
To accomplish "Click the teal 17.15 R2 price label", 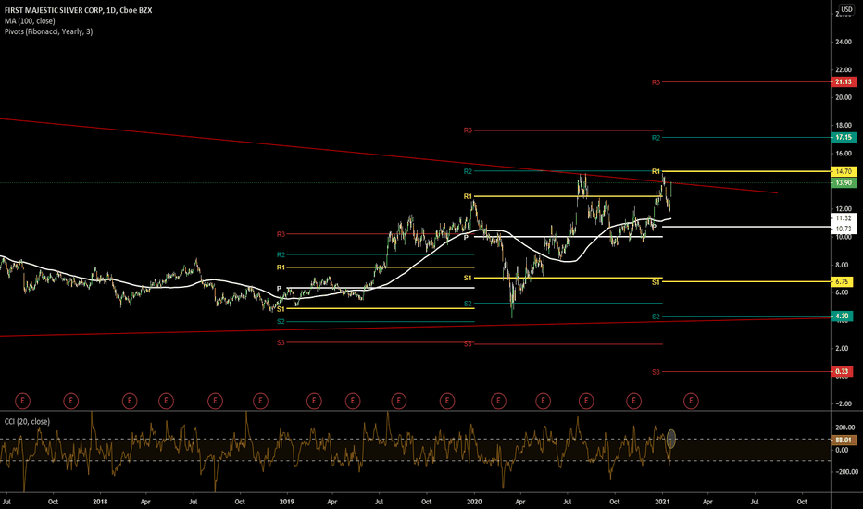I will point(844,138).
